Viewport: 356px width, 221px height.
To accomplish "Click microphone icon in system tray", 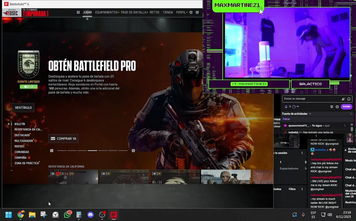I will [303, 215].
